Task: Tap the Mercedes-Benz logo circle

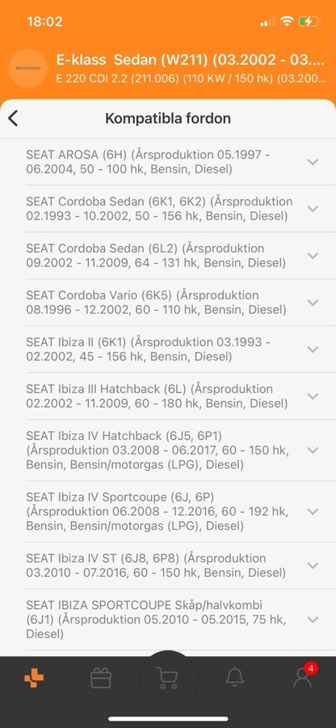Action: pos(28,68)
